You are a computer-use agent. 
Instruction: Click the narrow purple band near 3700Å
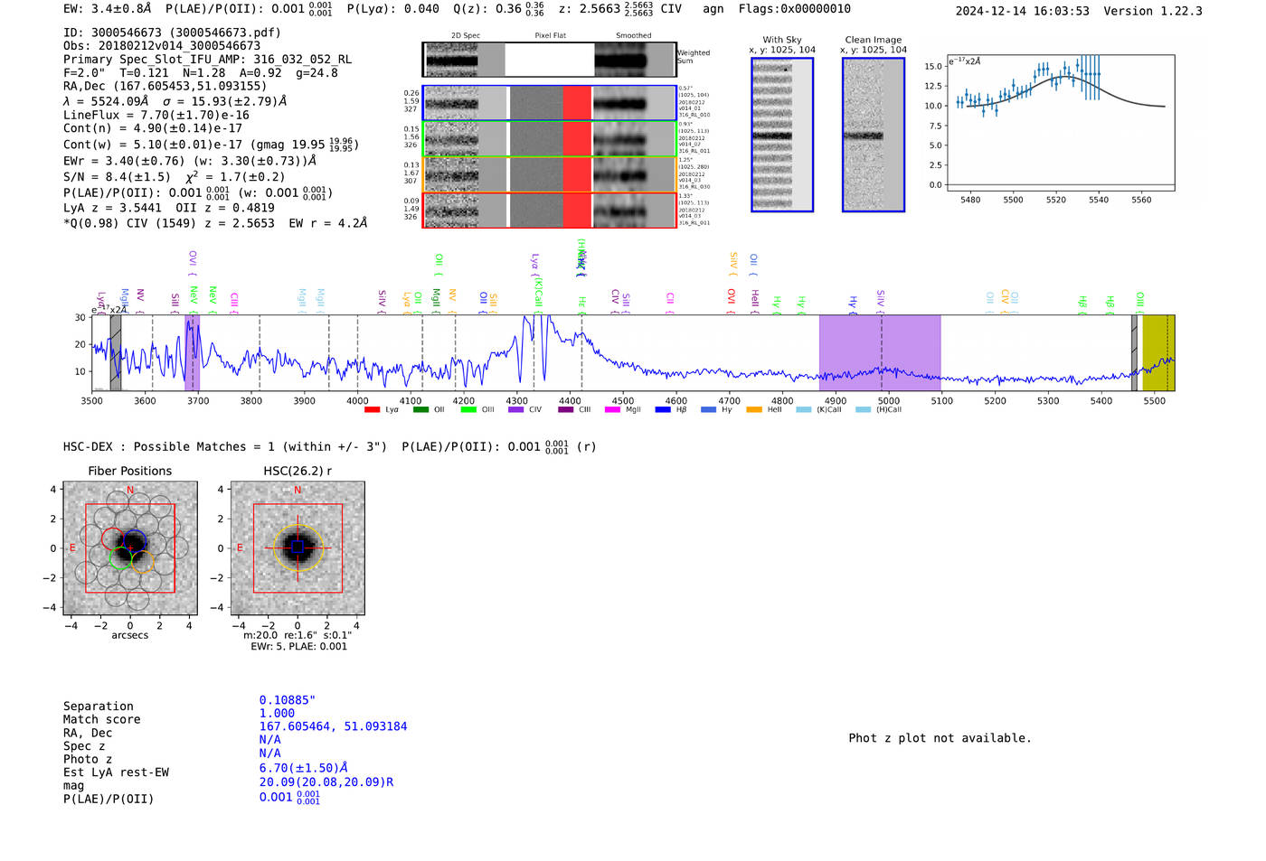(192, 353)
